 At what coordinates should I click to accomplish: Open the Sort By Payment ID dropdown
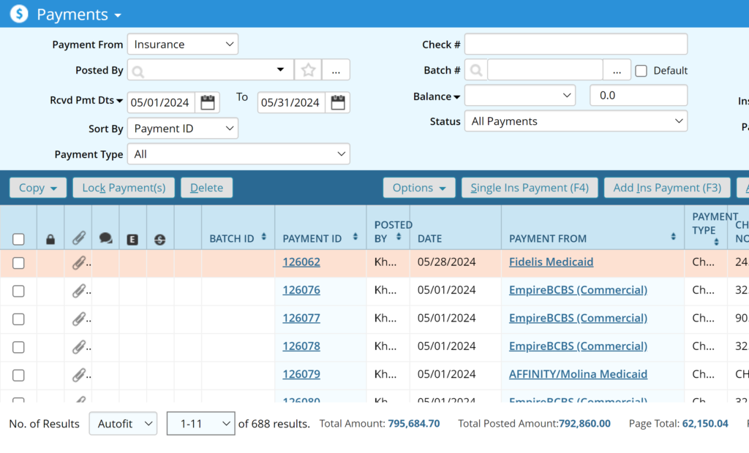(183, 129)
